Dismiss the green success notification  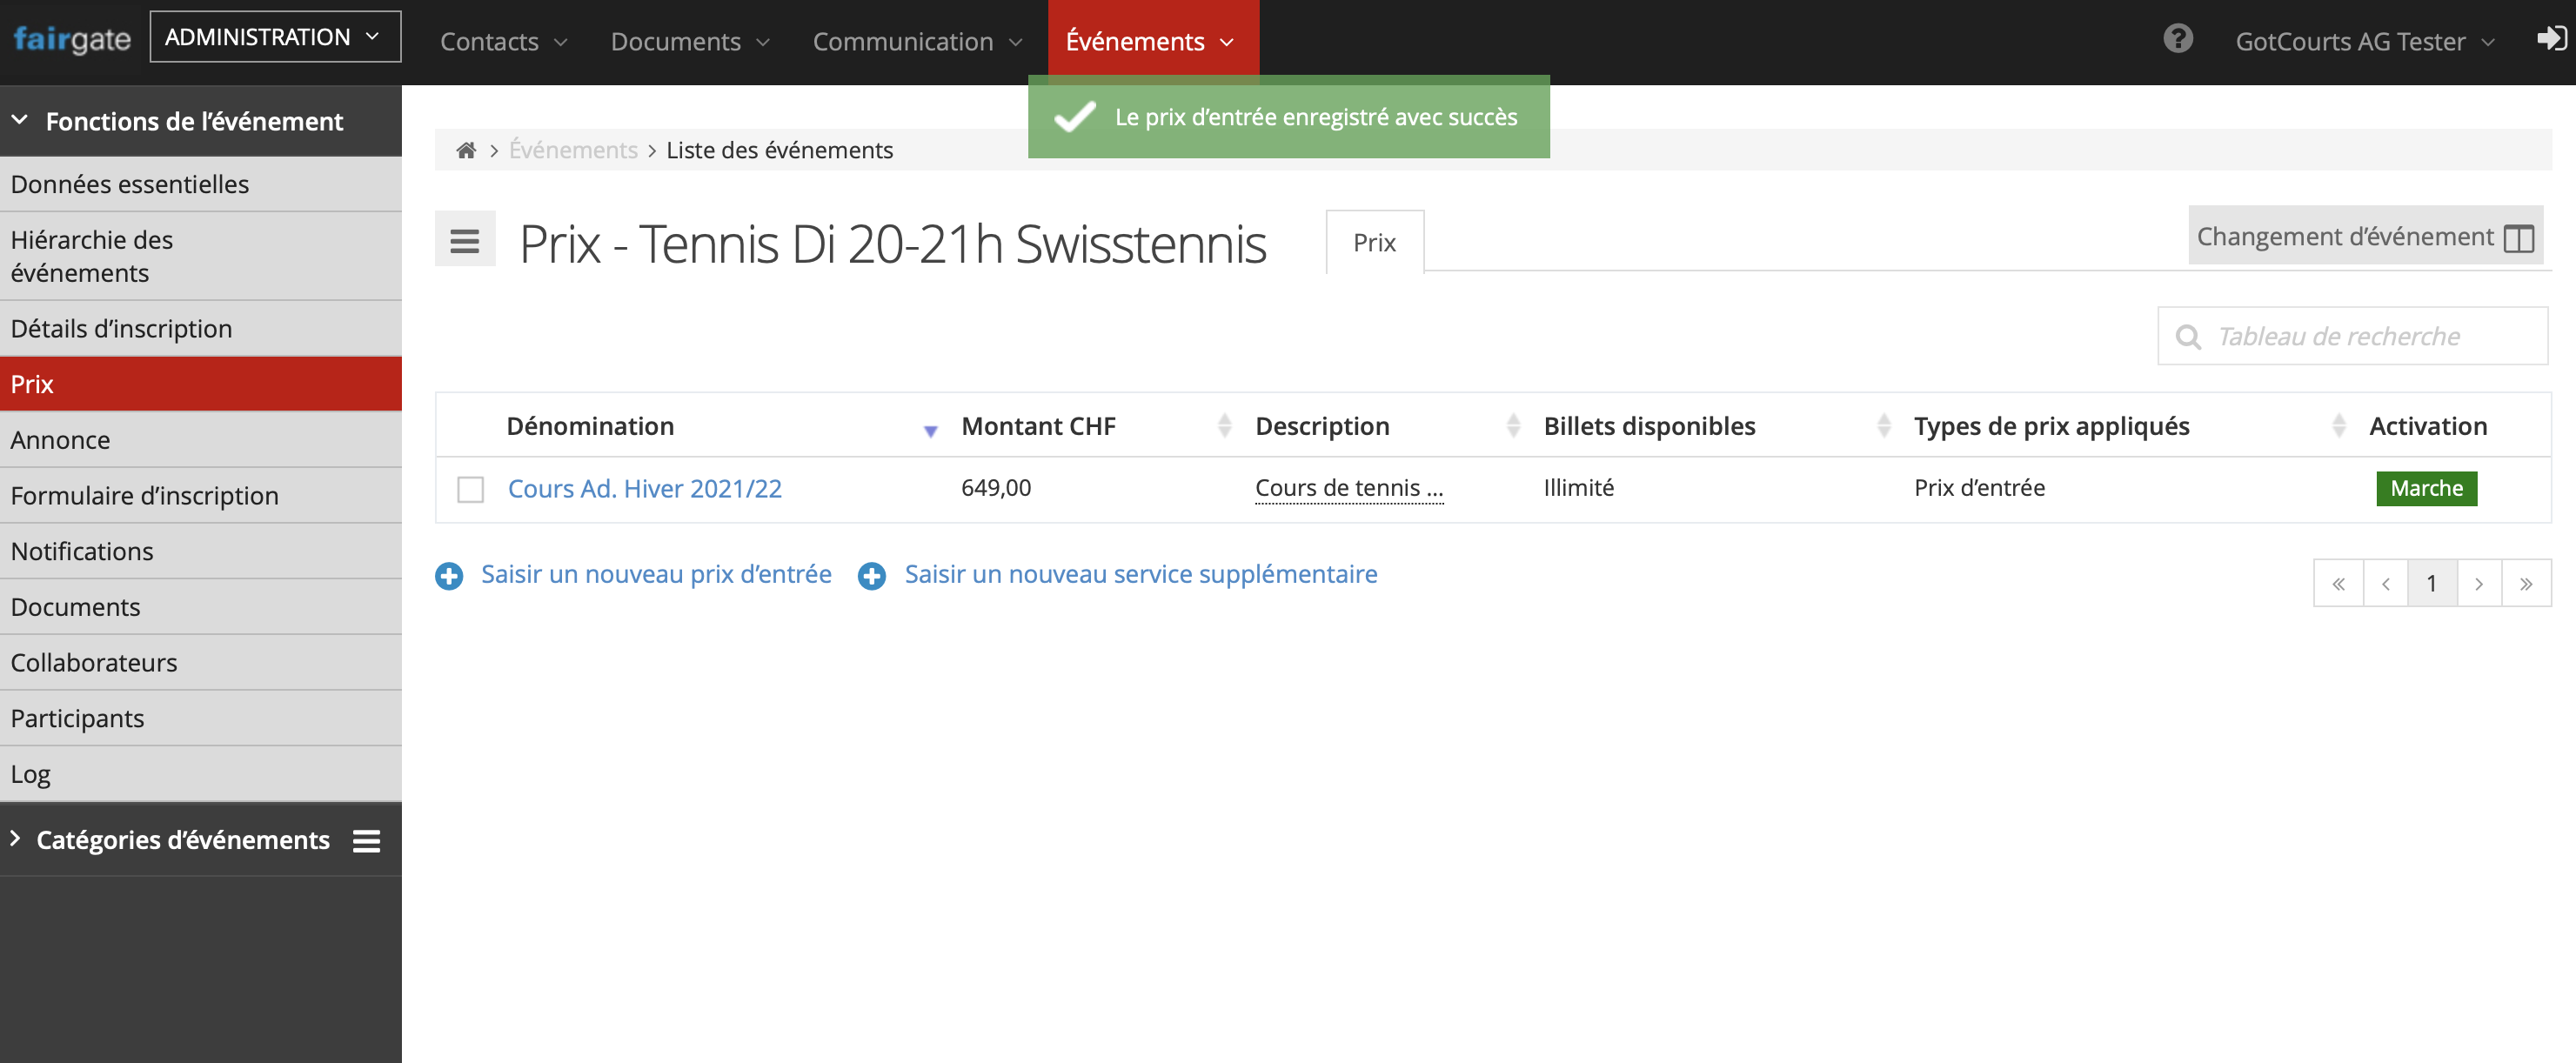point(1288,117)
